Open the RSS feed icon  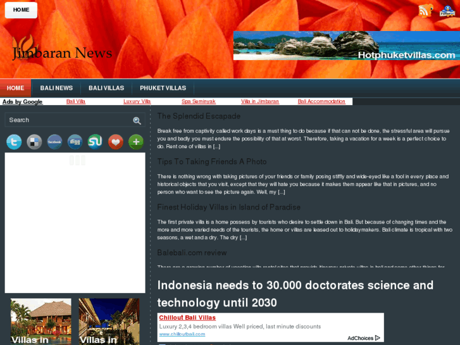[x=425, y=11]
